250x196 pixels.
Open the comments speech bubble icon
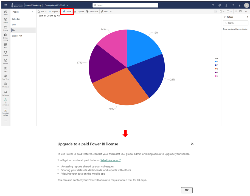240,11
